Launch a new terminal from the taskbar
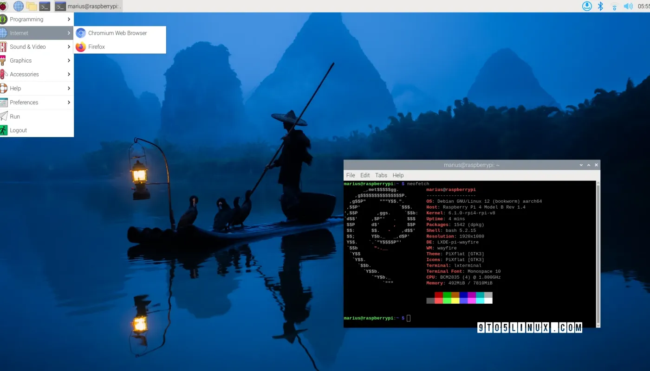Image resolution: width=650 pixels, height=371 pixels. pyautogui.click(x=44, y=6)
